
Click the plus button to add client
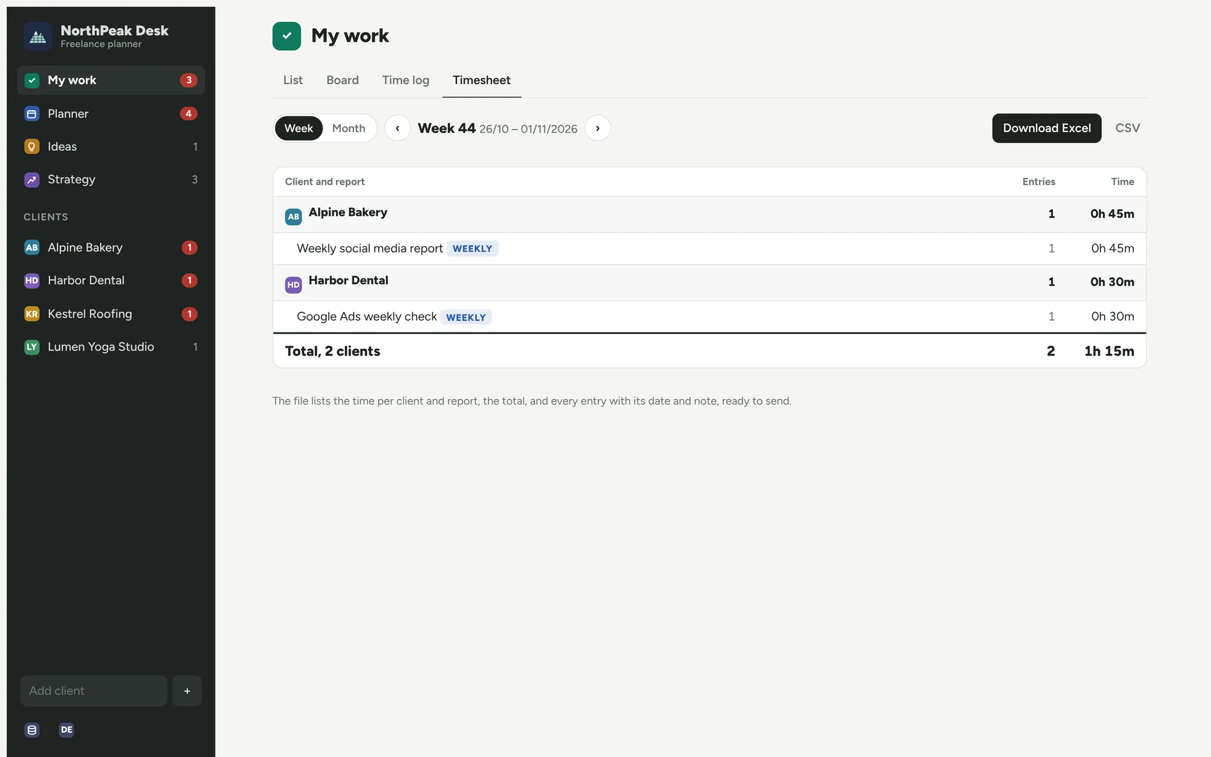coord(187,691)
